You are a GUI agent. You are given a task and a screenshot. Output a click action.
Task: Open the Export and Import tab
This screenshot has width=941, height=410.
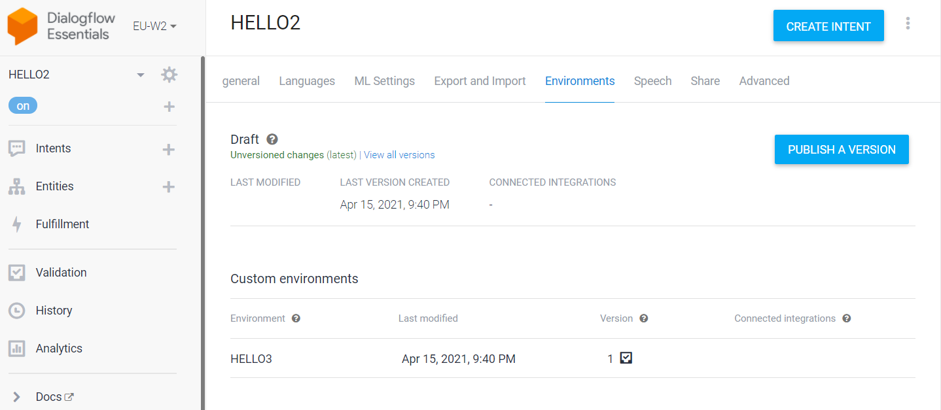click(x=480, y=81)
